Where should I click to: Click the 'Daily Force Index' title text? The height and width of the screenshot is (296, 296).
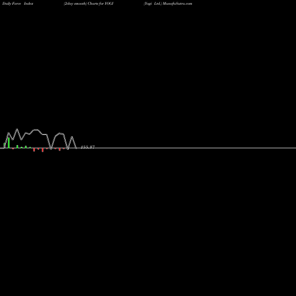coord(18,4)
